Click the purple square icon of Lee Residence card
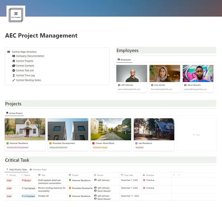The width and height of the screenshot is (222, 207). pyautogui.click(x=136, y=143)
